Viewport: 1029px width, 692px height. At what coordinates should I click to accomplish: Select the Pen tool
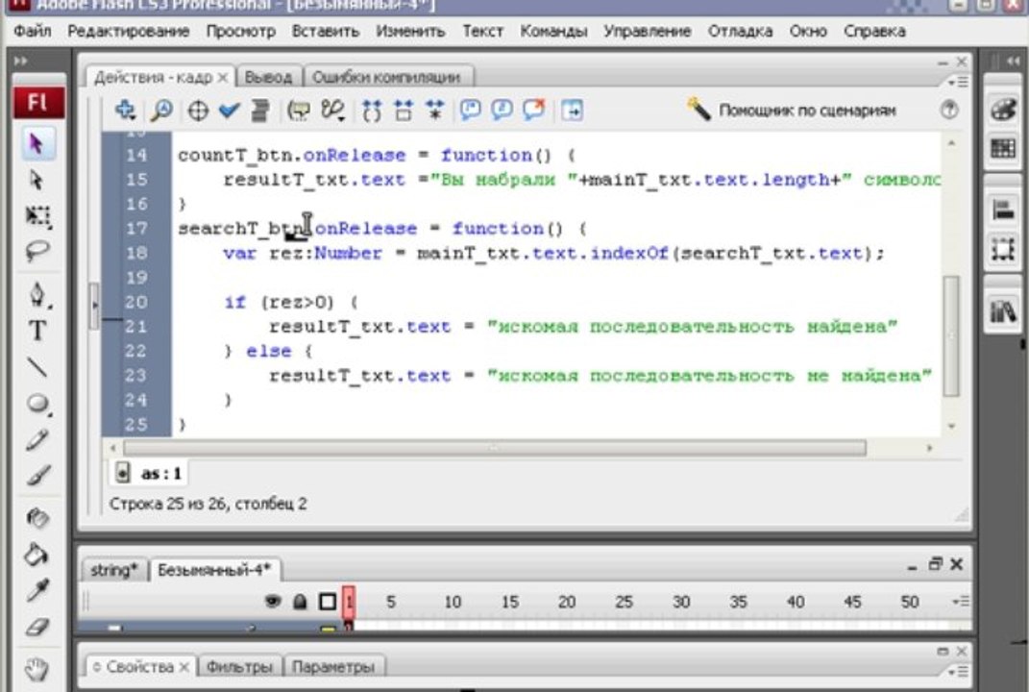tap(37, 292)
